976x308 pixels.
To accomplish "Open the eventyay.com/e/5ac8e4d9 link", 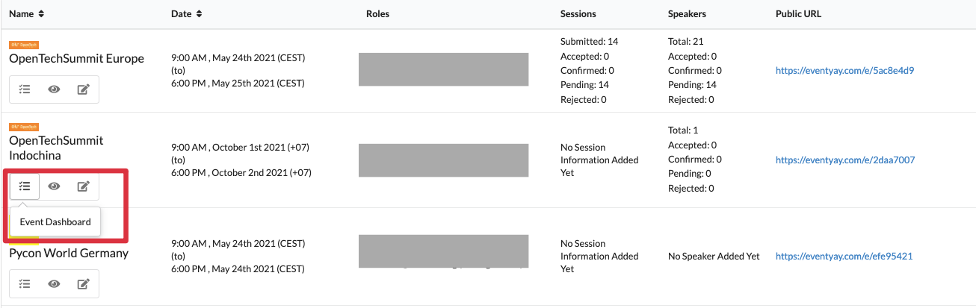I will coord(845,71).
